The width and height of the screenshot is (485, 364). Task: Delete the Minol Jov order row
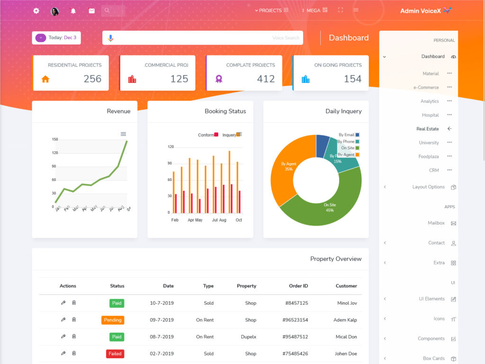(74, 303)
